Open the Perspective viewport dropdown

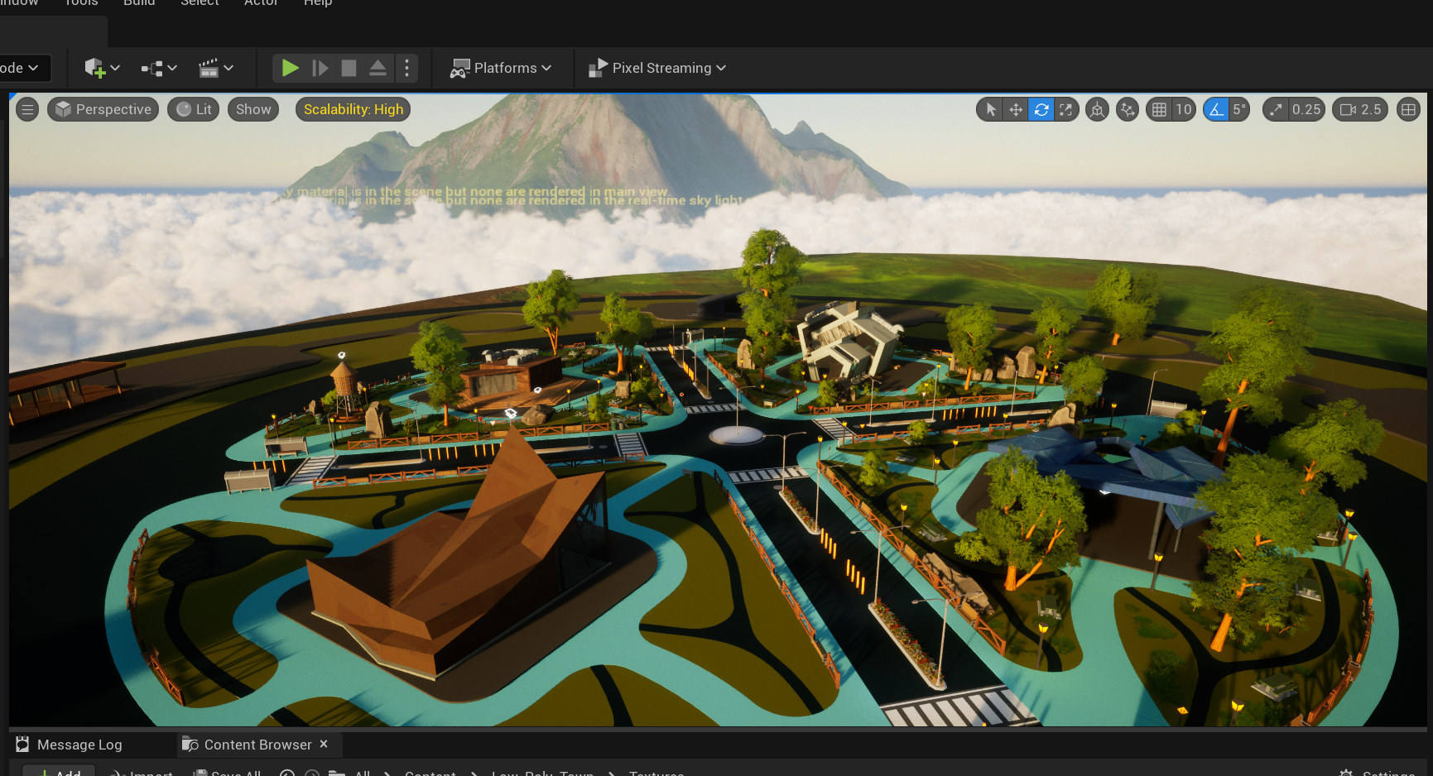[x=103, y=108]
